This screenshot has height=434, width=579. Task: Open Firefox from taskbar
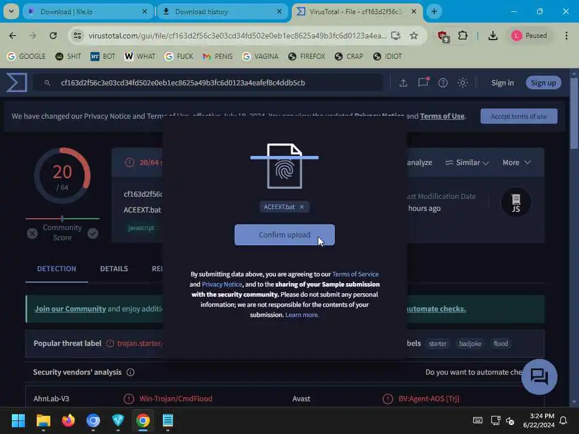click(68, 420)
